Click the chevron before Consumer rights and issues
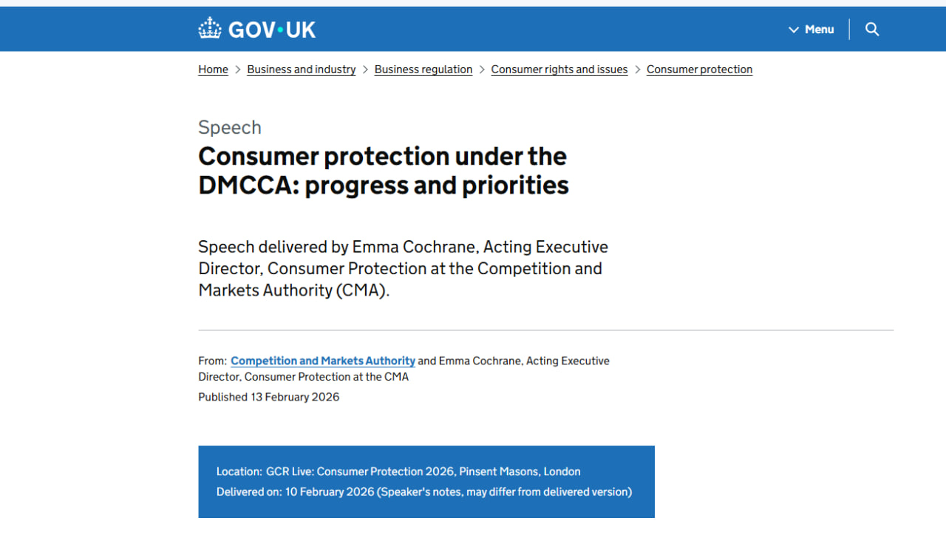This screenshot has width=946, height=552. coord(482,69)
